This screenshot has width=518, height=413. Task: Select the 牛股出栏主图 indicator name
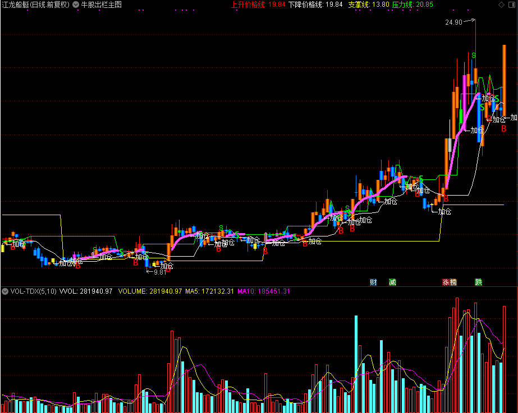coord(102,4)
